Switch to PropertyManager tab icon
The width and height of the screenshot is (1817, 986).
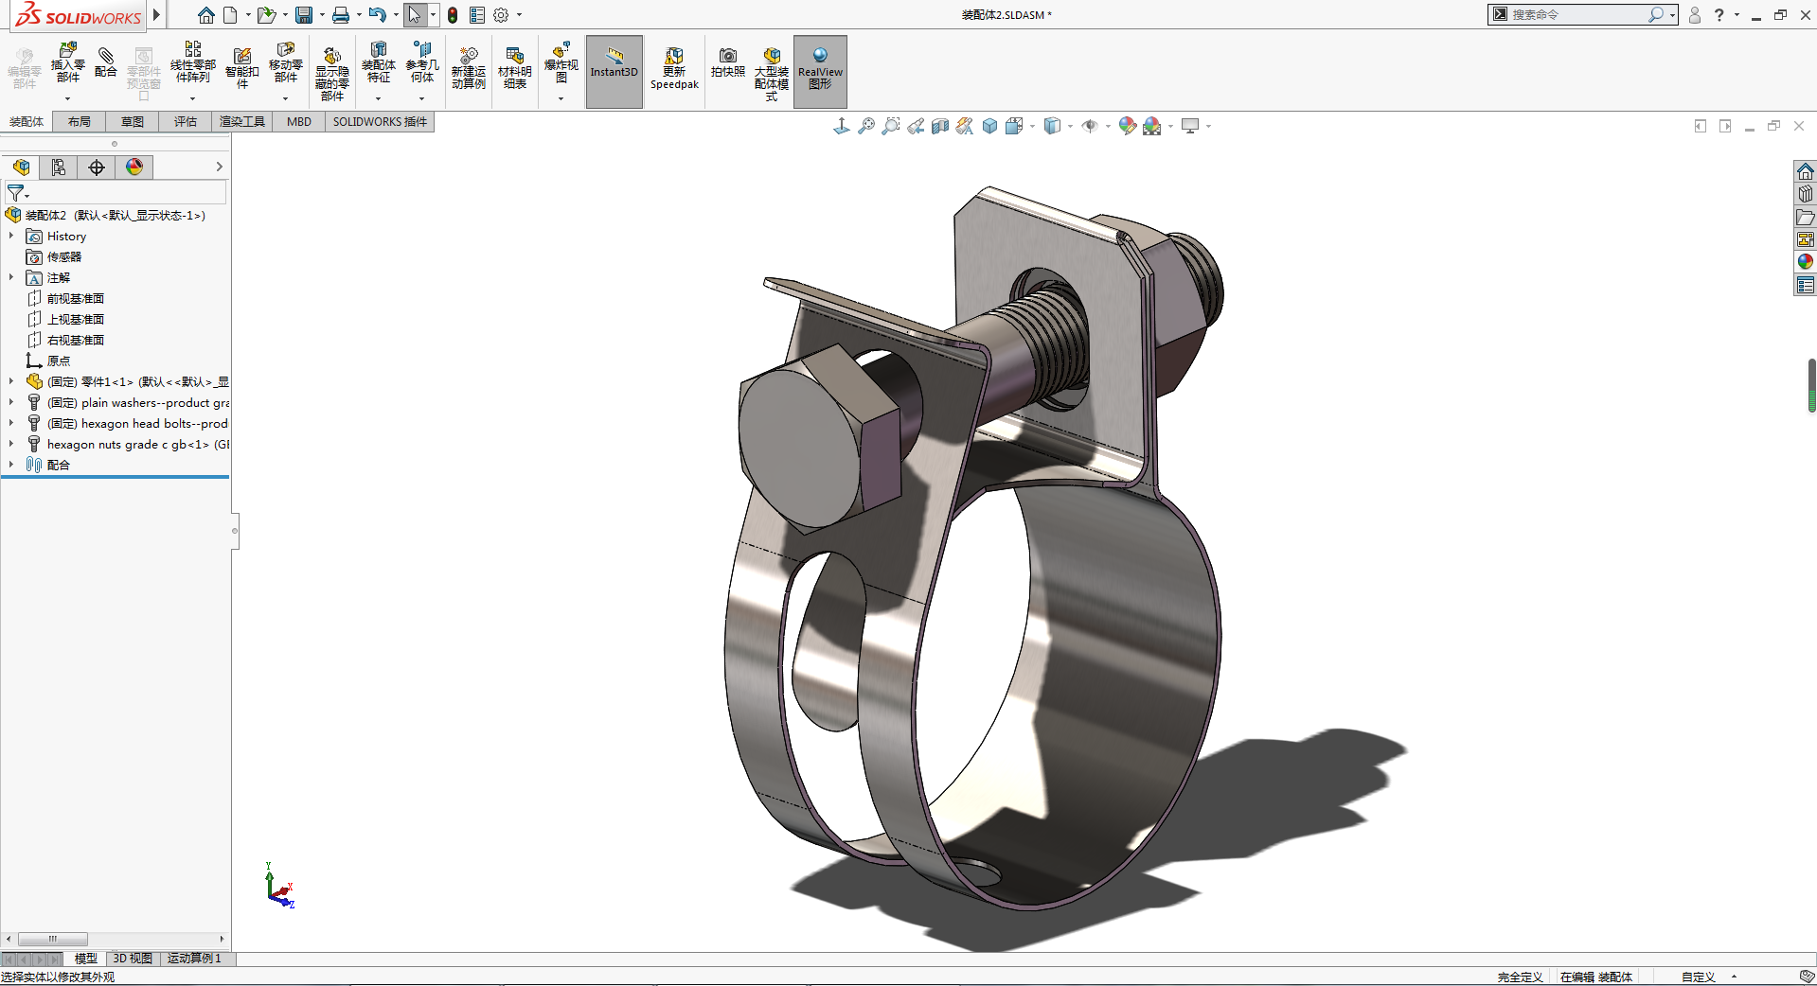(x=59, y=167)
